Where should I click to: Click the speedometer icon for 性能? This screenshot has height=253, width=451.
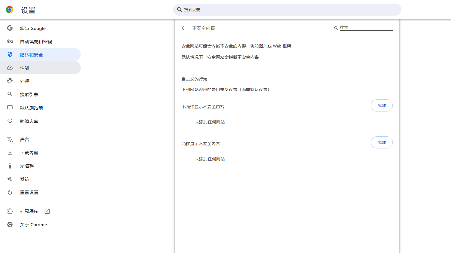pyautogui.click(x=10, y=68)
